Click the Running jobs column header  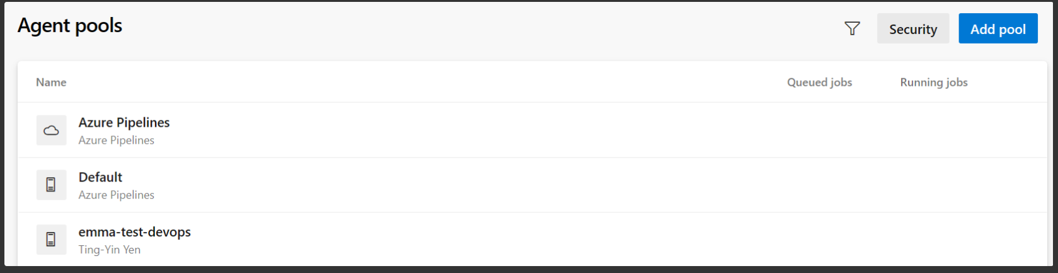[x=933, y=83]
